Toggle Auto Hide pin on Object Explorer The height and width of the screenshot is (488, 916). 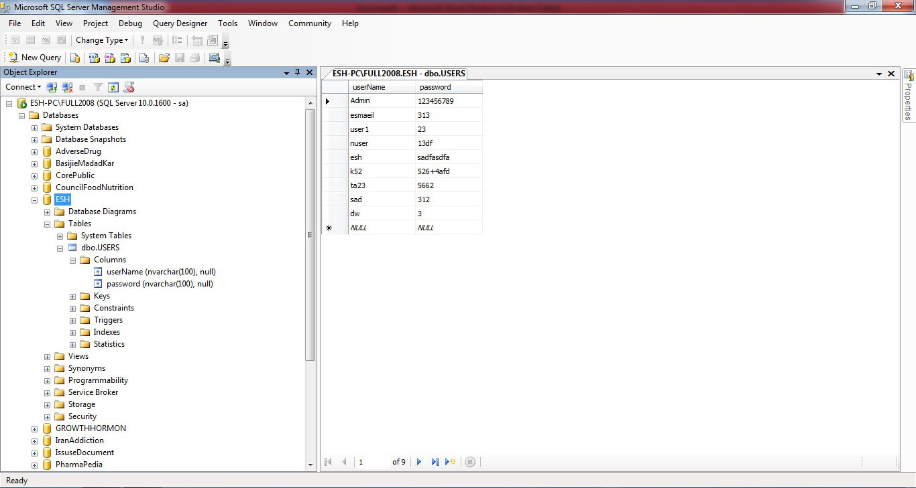point(298,72)
